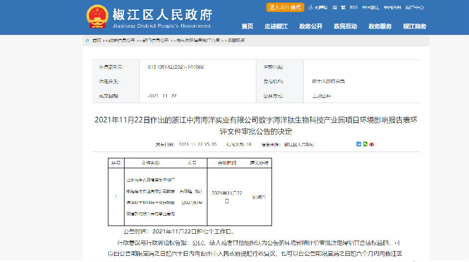Go to 首页 in navigation bar
Screen dimensions: 469x262
click(248, 27)
